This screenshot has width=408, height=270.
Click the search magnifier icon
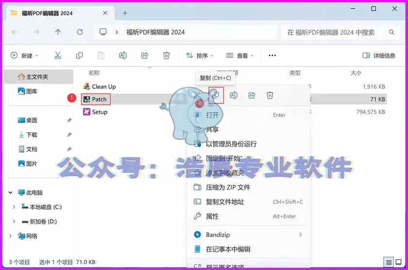391,32
